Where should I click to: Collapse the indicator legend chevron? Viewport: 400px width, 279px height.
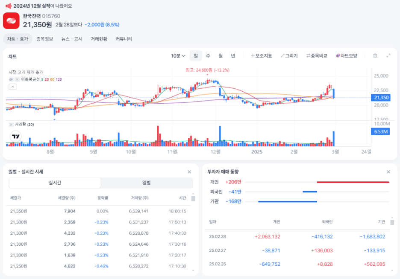(x=13, y=87)
